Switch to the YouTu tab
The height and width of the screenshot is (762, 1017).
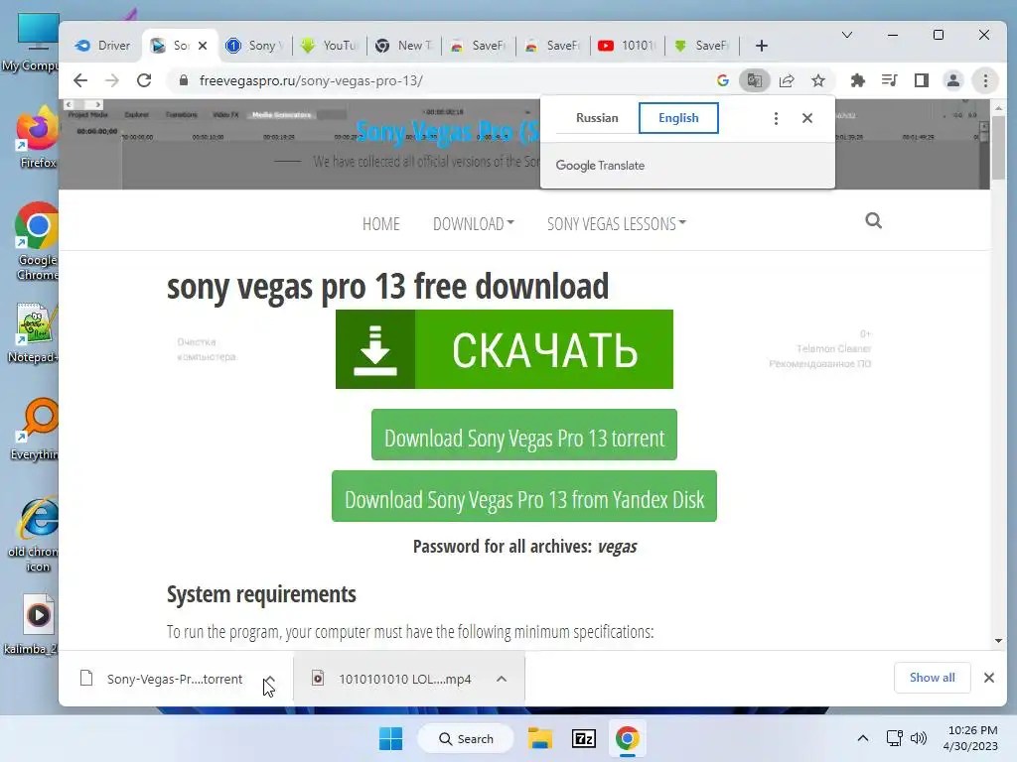pyautogui.click(x=330, y=46)
